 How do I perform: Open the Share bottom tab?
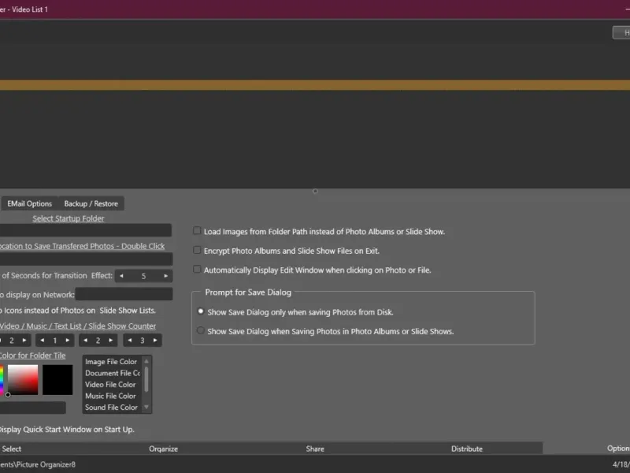click(315, 449)
